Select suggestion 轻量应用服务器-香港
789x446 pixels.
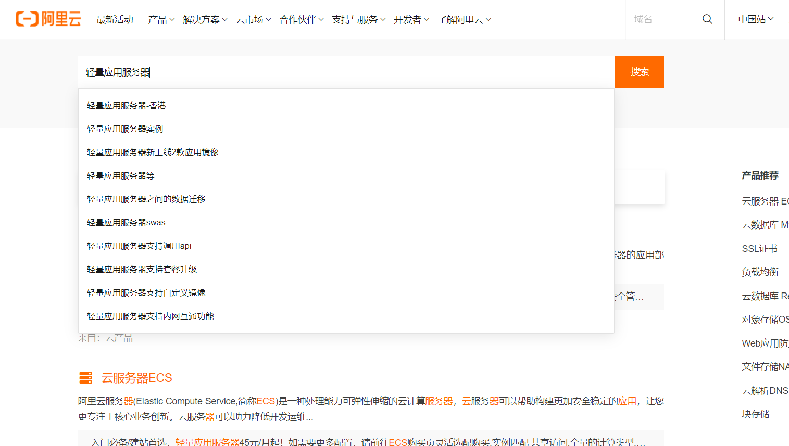pyautogui.click(x=346, y=106)
